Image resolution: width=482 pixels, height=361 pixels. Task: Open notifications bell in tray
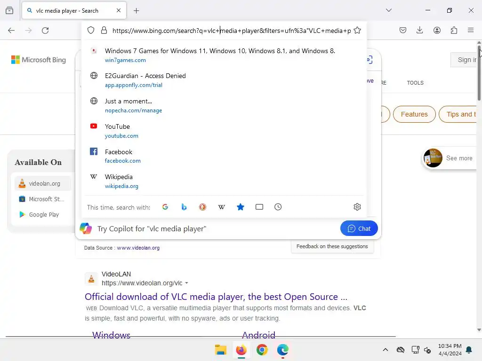tap(469, 350)
